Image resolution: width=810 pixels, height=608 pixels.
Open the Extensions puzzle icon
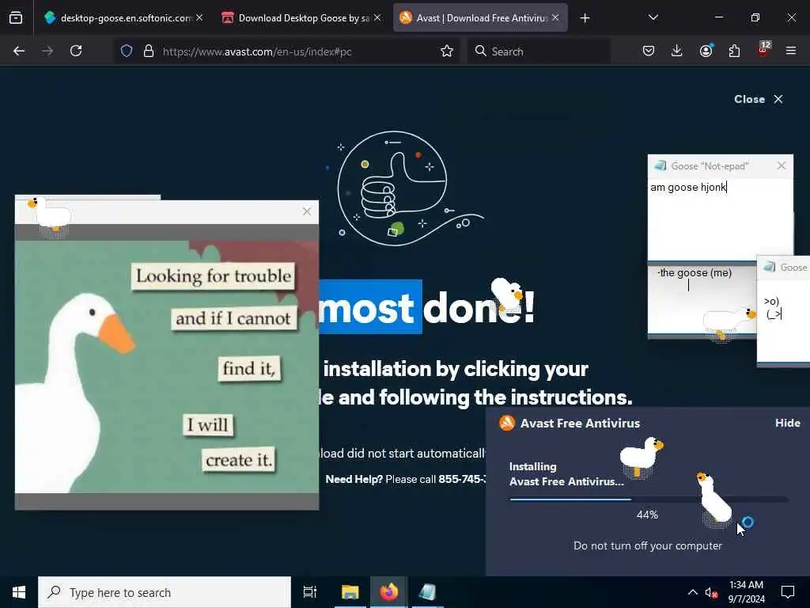pyautogui.click(x=734, y=51)
